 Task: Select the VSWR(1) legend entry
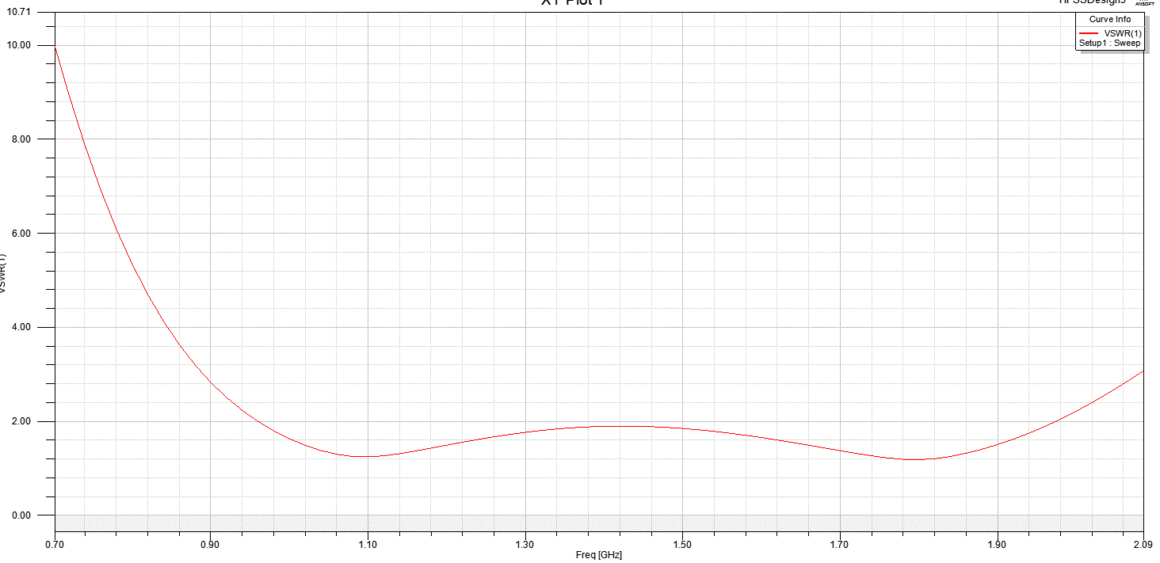point(1123,32)
